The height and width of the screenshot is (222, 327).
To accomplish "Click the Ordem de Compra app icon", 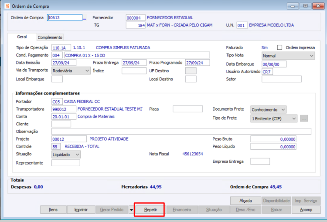I will [x=7, y=6].
